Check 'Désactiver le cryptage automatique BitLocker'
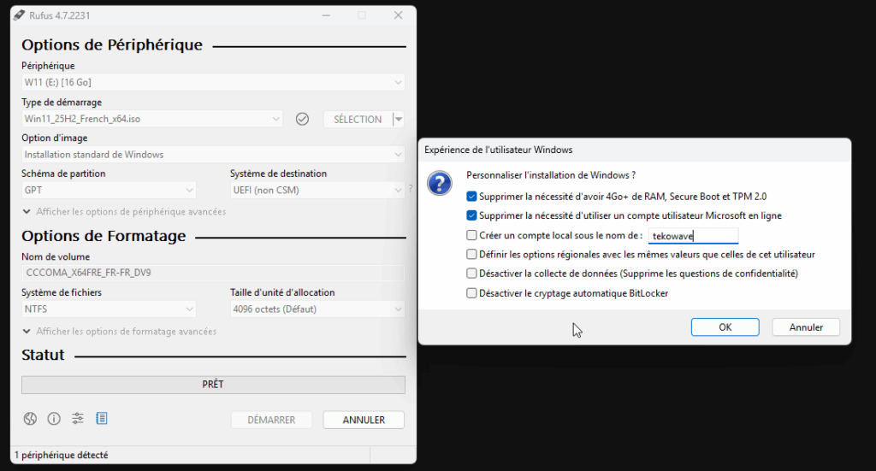 [x=472, y=293]
